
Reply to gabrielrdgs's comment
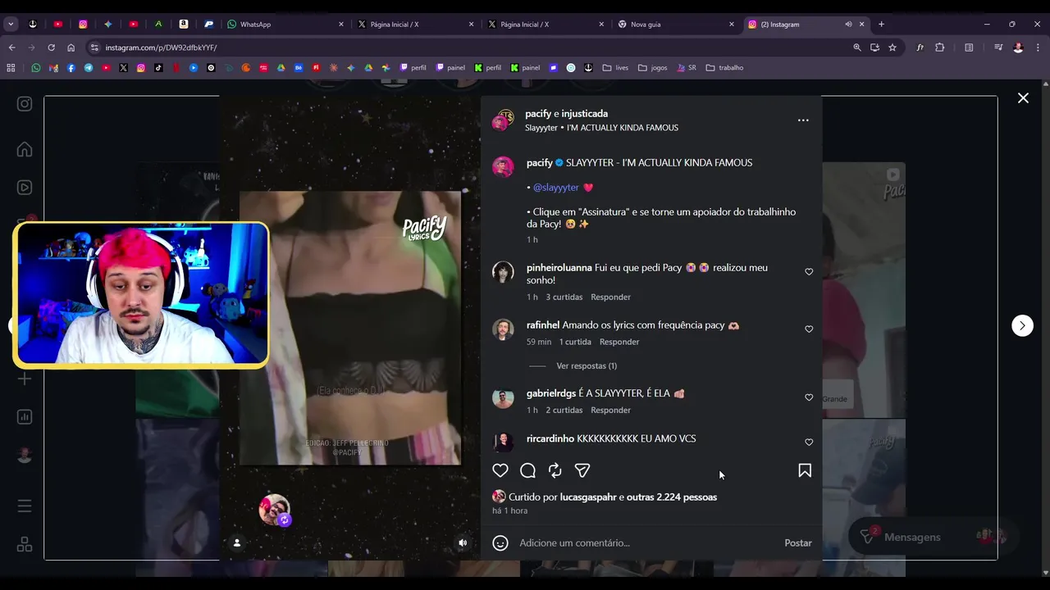click(x=610, y=410)
